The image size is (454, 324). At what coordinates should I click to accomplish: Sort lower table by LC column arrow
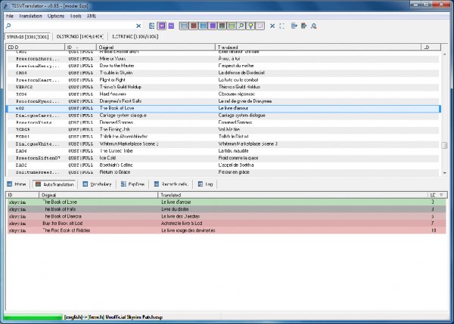click(x=441, y=195)
